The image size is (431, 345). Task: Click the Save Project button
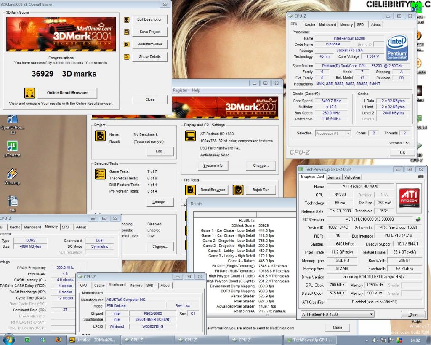coord(150,32)
